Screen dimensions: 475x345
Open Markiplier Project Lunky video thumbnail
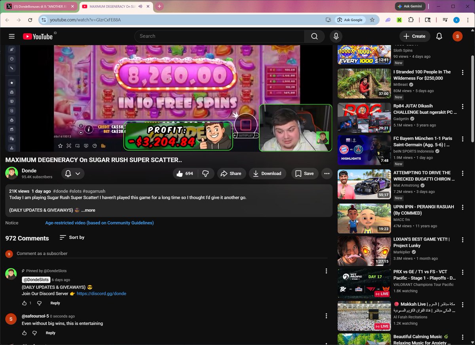click(364, 251)
